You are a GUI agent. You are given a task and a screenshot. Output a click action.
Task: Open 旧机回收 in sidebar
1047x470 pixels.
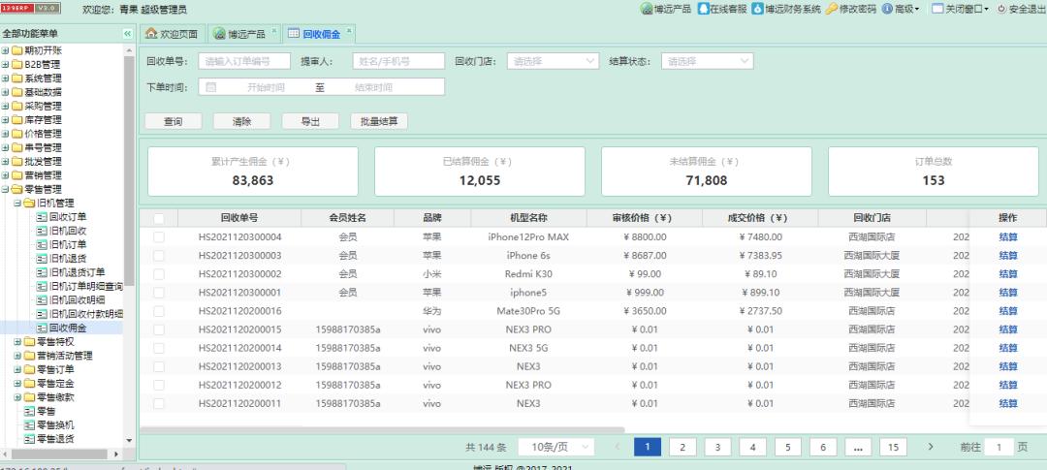(68, 231)
